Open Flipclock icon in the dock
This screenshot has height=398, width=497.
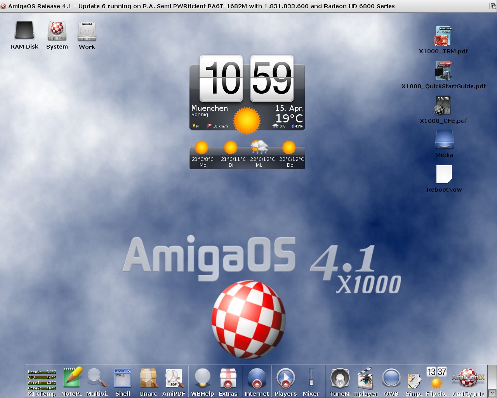tap(436, 378)
